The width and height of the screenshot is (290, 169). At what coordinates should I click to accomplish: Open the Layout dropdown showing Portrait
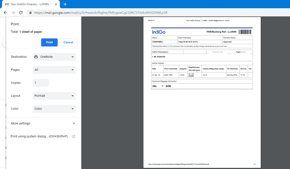(x=54, y=96)
